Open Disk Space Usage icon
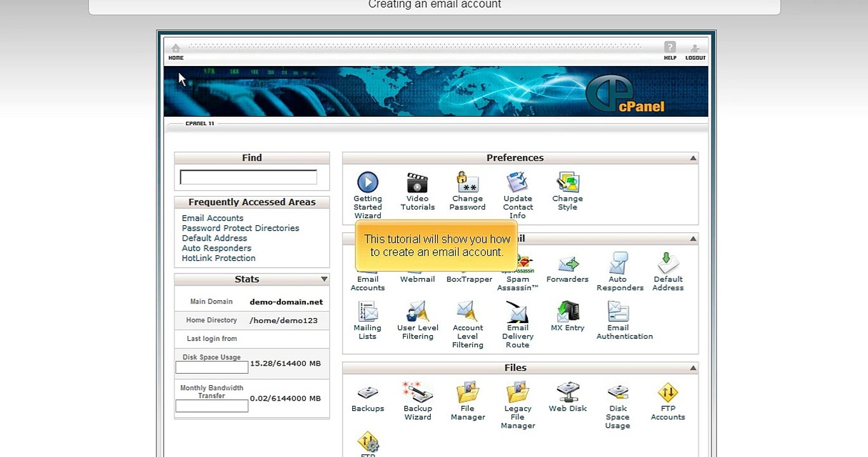Image resolution: width=868 pixels, height=457 pixels. click(x=617, y=393)
